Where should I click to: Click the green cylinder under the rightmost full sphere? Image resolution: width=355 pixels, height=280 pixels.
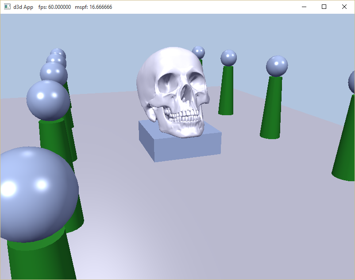click(x=271, y=109)
